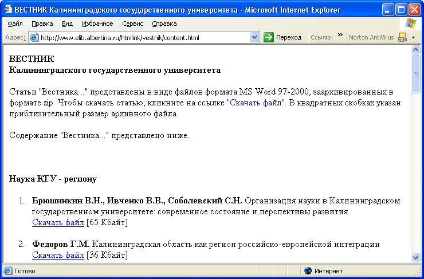This screenshot has height=279, width=424.
Task: Expand the Ссылки chevron overflow
Action: [x=340, y=34]
